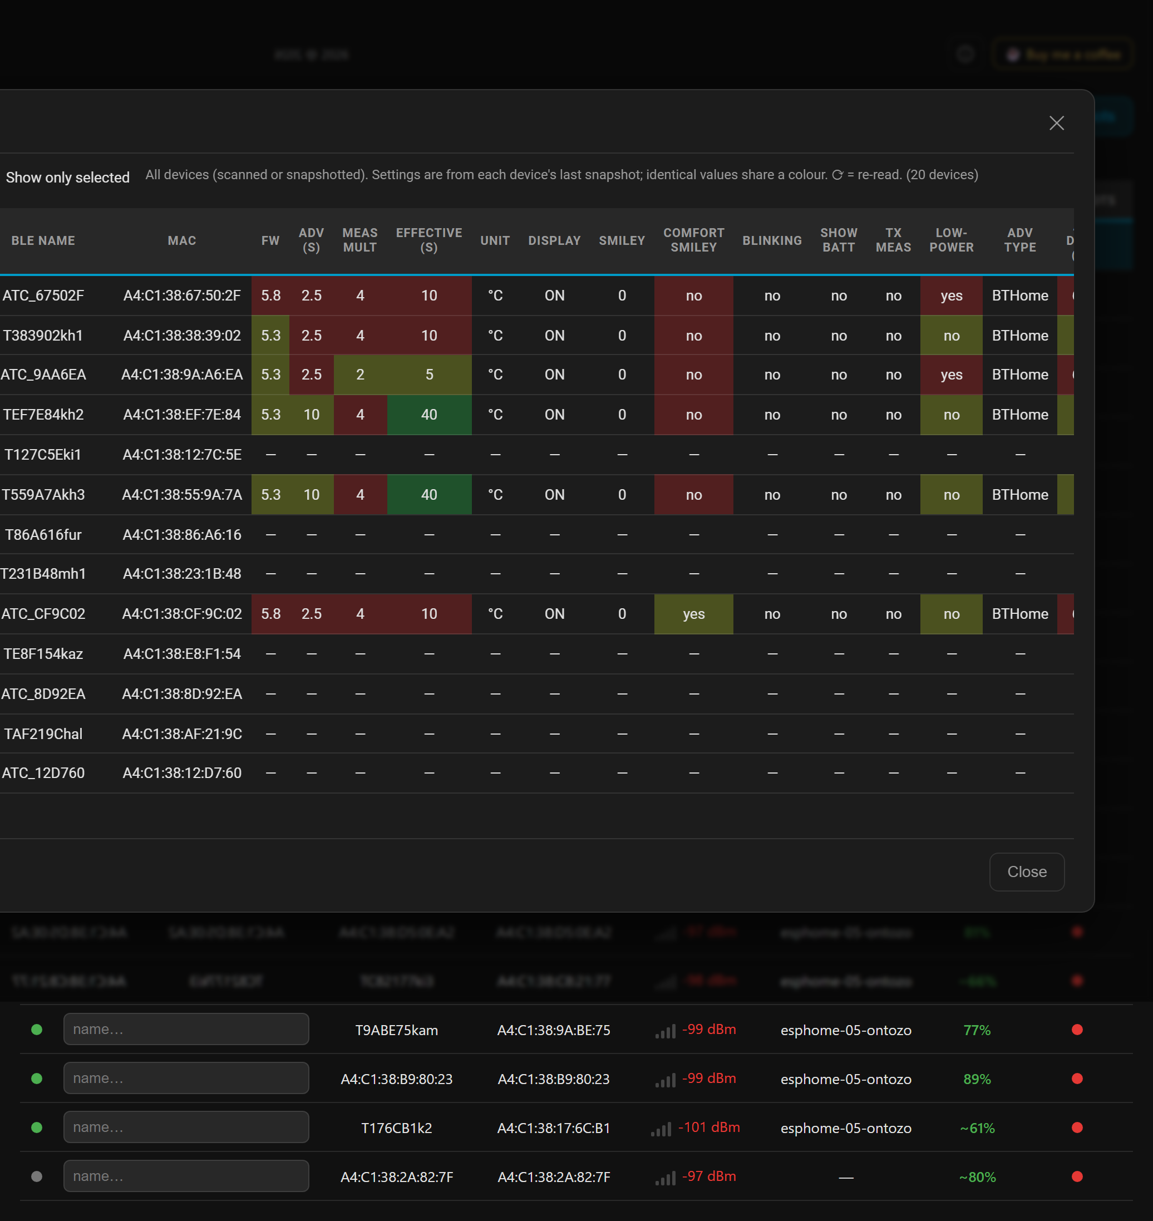Select the ATC_67502F device name cell
Viewport: 1153px width, 1221px height.
click(x=43, y=295)
